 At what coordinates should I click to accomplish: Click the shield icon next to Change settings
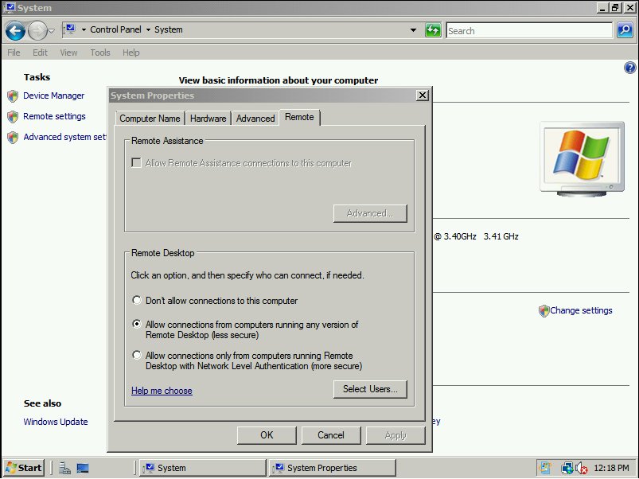(544, 311)
